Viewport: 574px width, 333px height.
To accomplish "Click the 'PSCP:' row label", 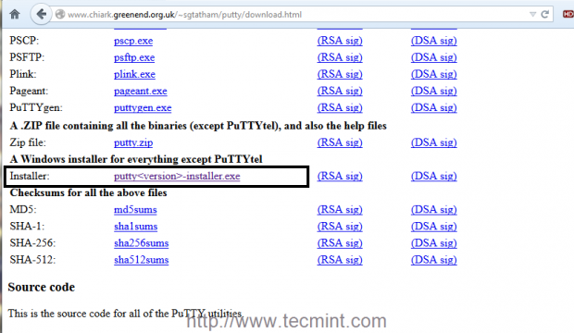I will 24,41.
